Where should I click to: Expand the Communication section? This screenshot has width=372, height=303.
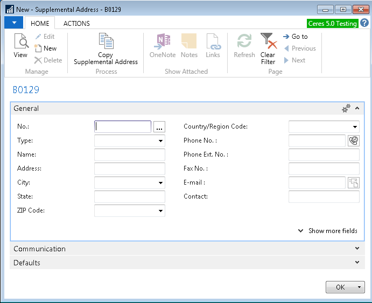[357, 249]
